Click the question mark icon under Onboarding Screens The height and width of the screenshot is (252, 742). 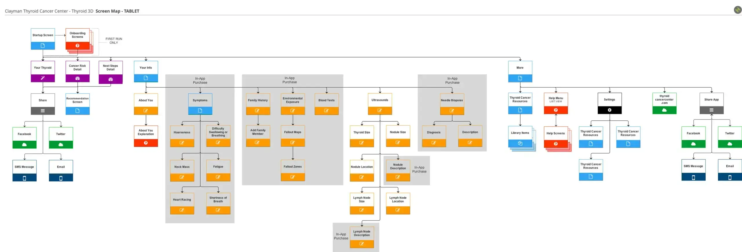point(77,46)
